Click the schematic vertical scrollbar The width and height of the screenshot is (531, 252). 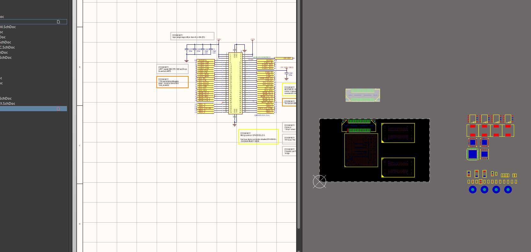(x=299, y=115)
